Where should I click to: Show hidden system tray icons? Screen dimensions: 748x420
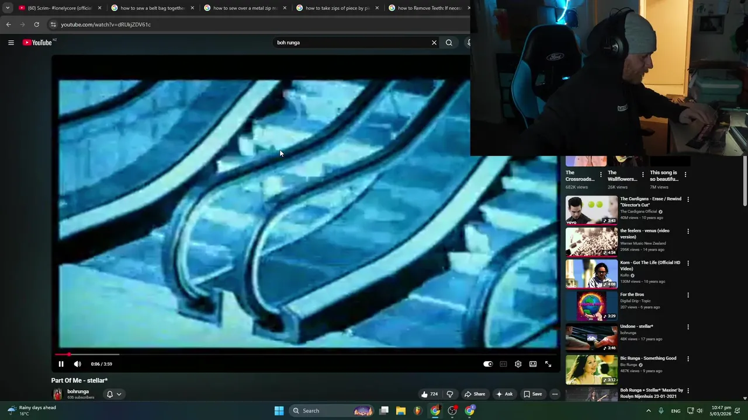pyautogui.click(x=648, y=411)
